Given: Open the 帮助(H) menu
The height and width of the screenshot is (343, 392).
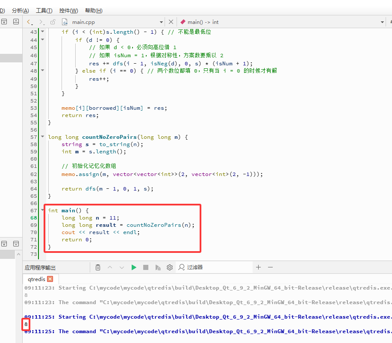Looking at the screenshot, I should click(x=94, y=11).
